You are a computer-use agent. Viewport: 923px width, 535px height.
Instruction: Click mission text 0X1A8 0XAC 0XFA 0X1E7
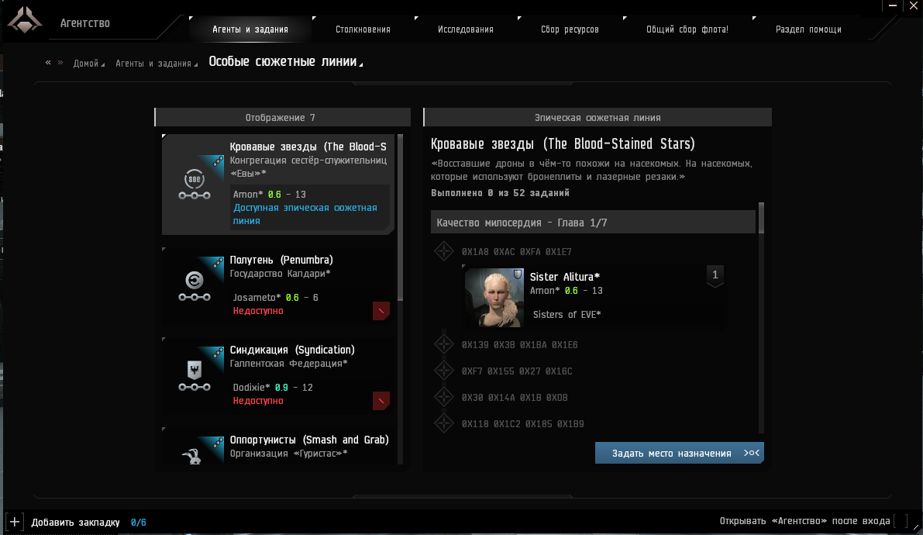click(x=517, y=251)
